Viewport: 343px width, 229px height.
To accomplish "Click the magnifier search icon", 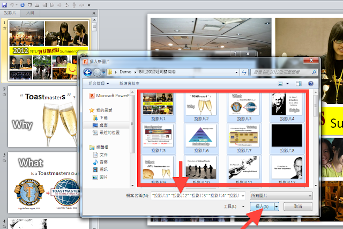I will coord(314,72).
